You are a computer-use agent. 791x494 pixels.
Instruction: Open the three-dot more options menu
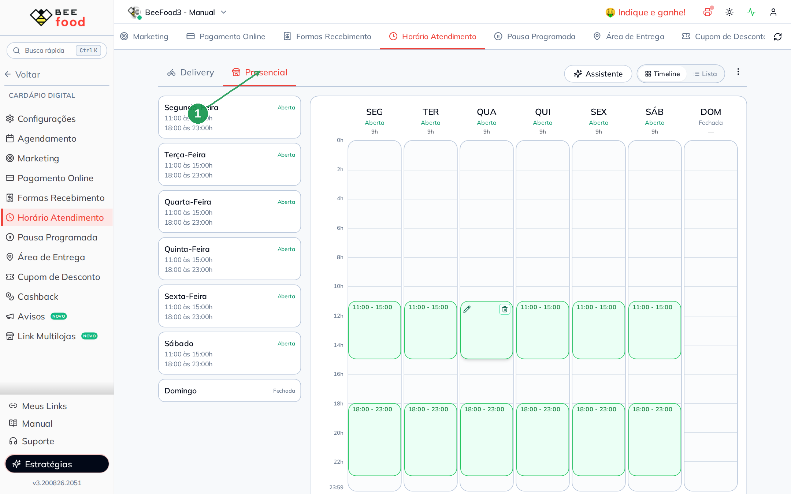coord(738,72)
